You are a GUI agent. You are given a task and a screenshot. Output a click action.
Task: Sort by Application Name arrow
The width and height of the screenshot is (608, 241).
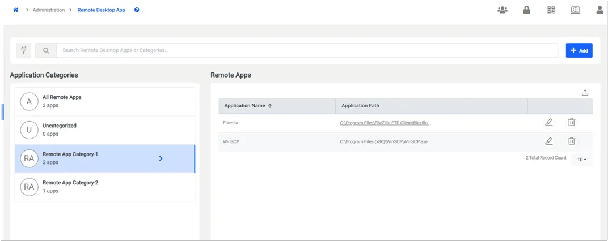(x=271, y=106)
